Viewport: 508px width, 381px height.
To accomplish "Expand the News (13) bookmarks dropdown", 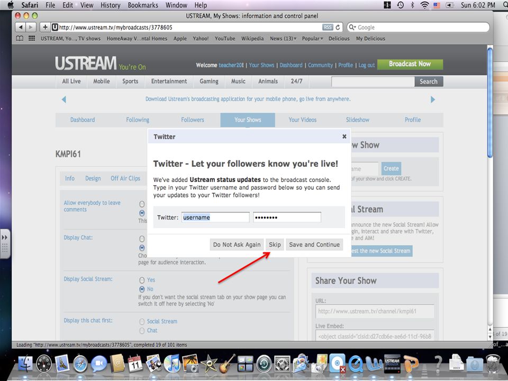I will [283, 39].
